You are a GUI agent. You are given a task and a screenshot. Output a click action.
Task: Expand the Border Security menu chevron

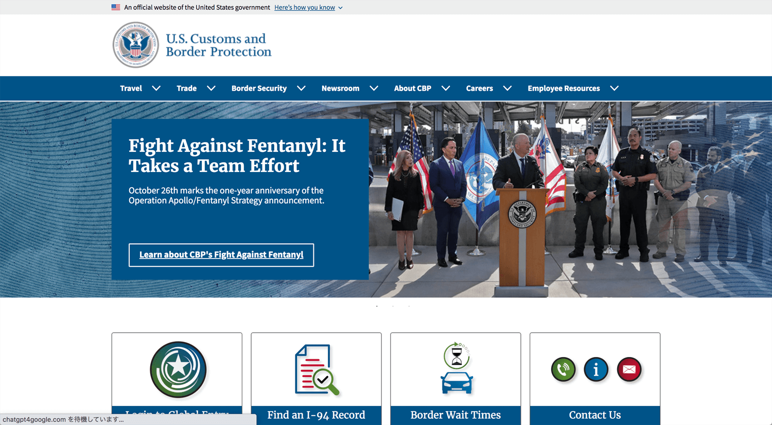301,89
